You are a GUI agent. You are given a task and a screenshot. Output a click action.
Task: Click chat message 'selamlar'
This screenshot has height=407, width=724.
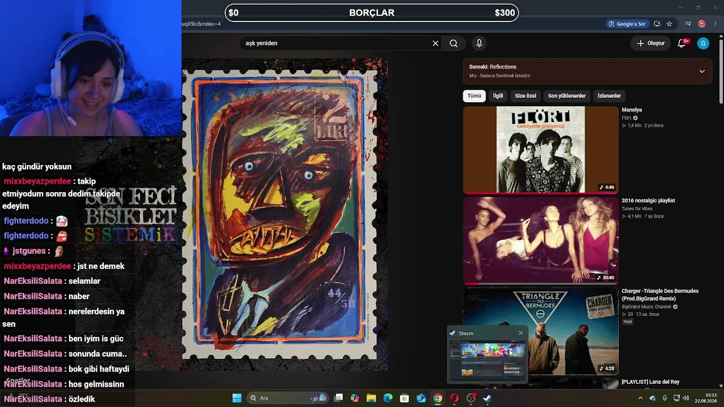pyautogui.click(x=84, y=281)
